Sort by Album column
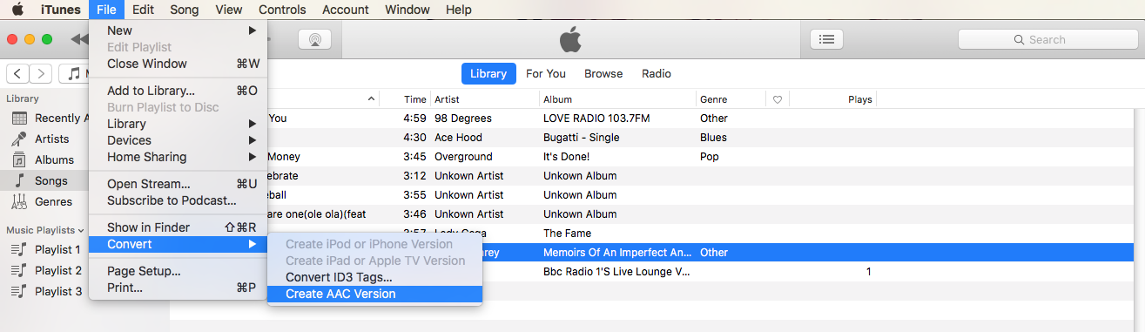This screenshot has width=1145, height=332. (x=617, y=99)
